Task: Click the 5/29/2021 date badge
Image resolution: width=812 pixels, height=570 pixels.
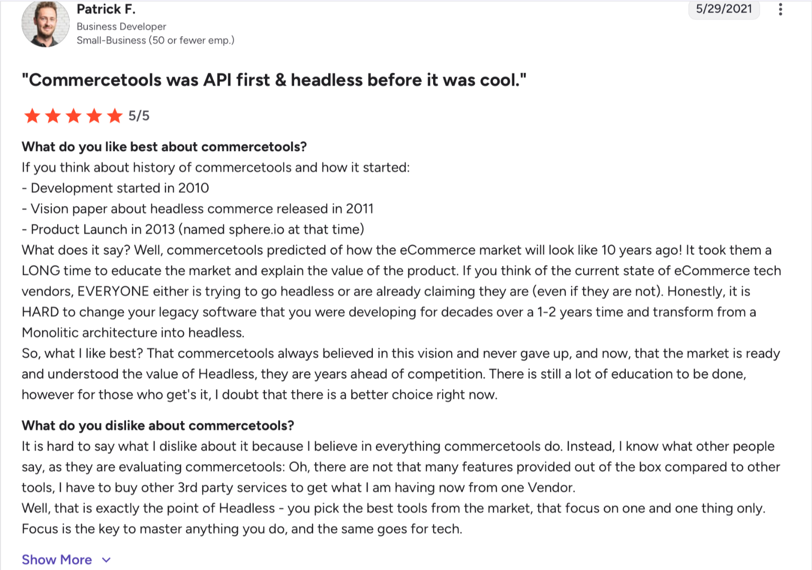Action: click(724, 9)
